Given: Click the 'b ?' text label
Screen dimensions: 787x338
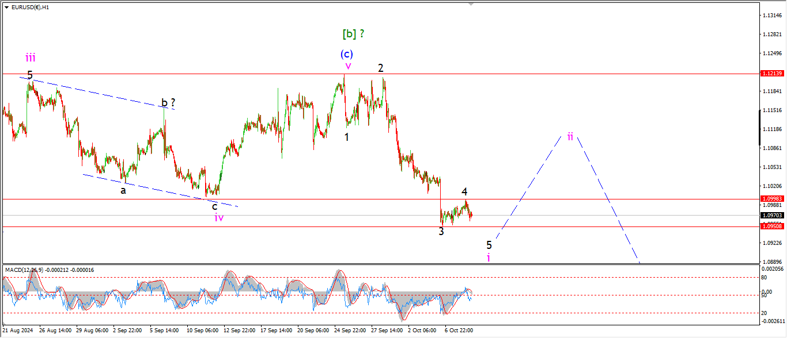Looking at the screenshot, I should [x=168, y=103].
